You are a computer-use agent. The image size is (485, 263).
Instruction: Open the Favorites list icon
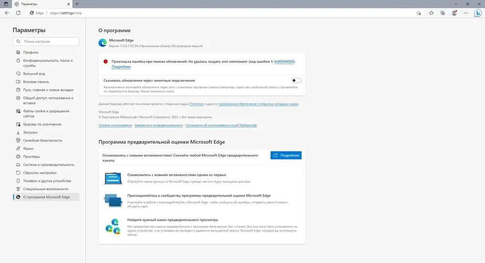click(431, 13)
